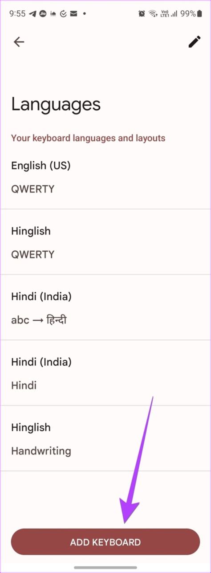Image resolution: width=211 pixels, height=573 pixels.
Task: Open edit mode with the pencil icon
Action: (x=195, y=42)
